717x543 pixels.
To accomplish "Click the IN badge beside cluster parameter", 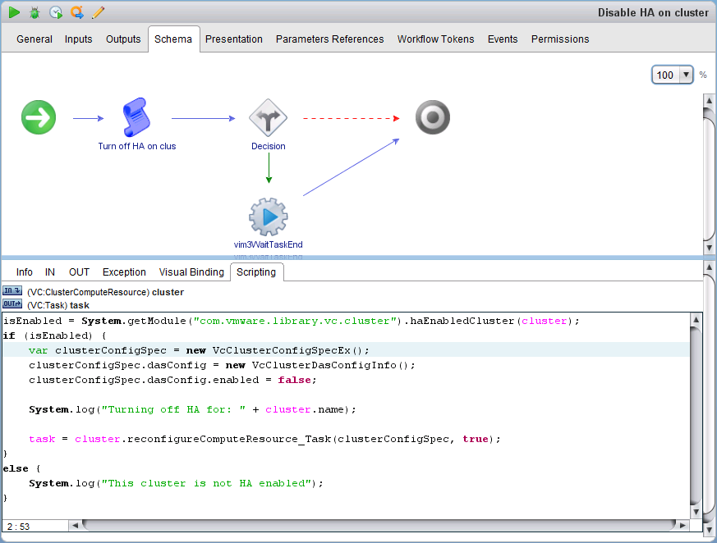I will point(12,291).
